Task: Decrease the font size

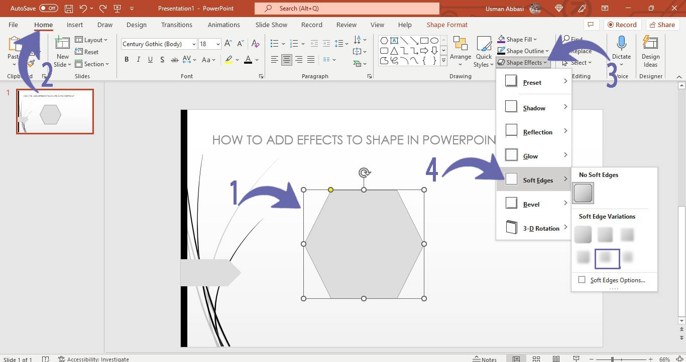Action: pyautogui.click(x=240, y=44)
